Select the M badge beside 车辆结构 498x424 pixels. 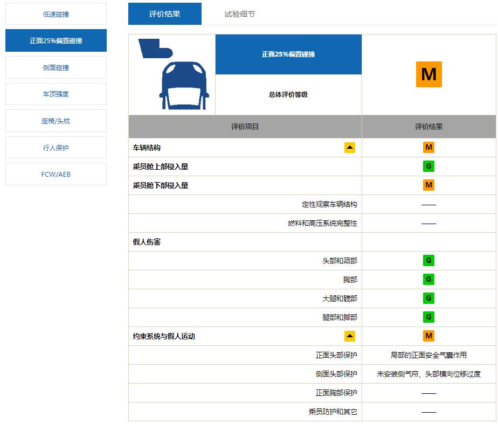429,147
